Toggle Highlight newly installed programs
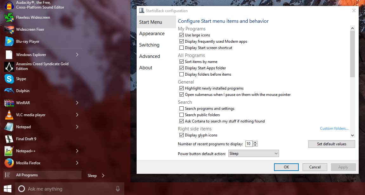The image size is (365, 195). tap(182, 88)
